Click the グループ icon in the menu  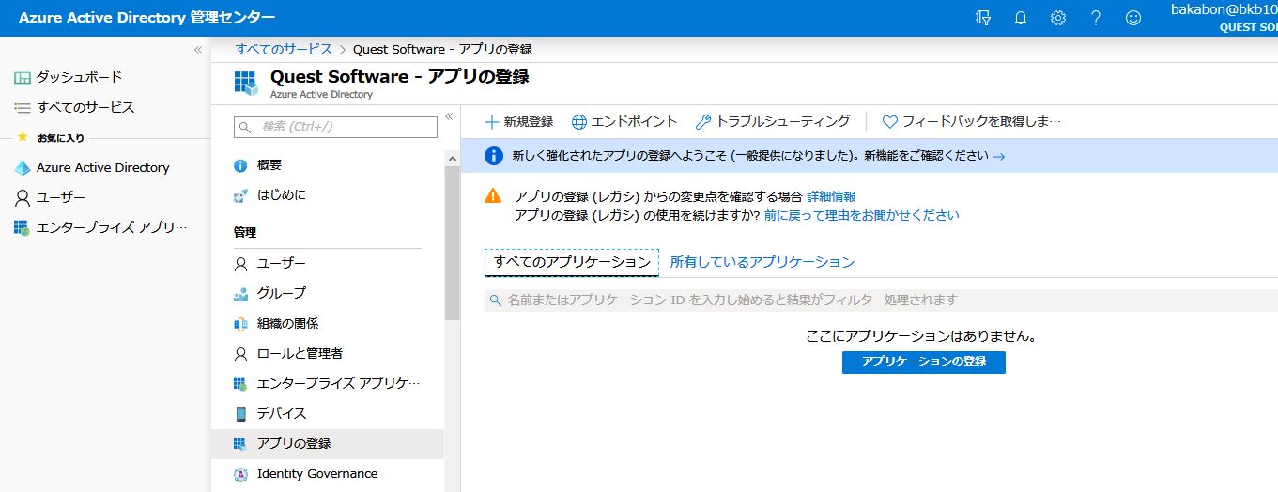click(x=240, y=293)
